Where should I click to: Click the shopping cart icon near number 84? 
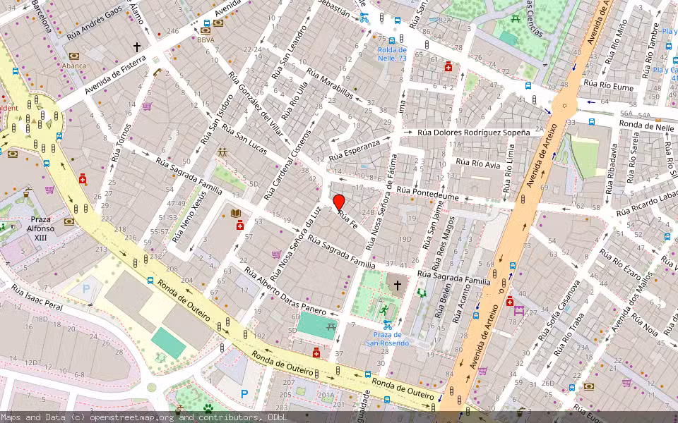coord(482,371)
